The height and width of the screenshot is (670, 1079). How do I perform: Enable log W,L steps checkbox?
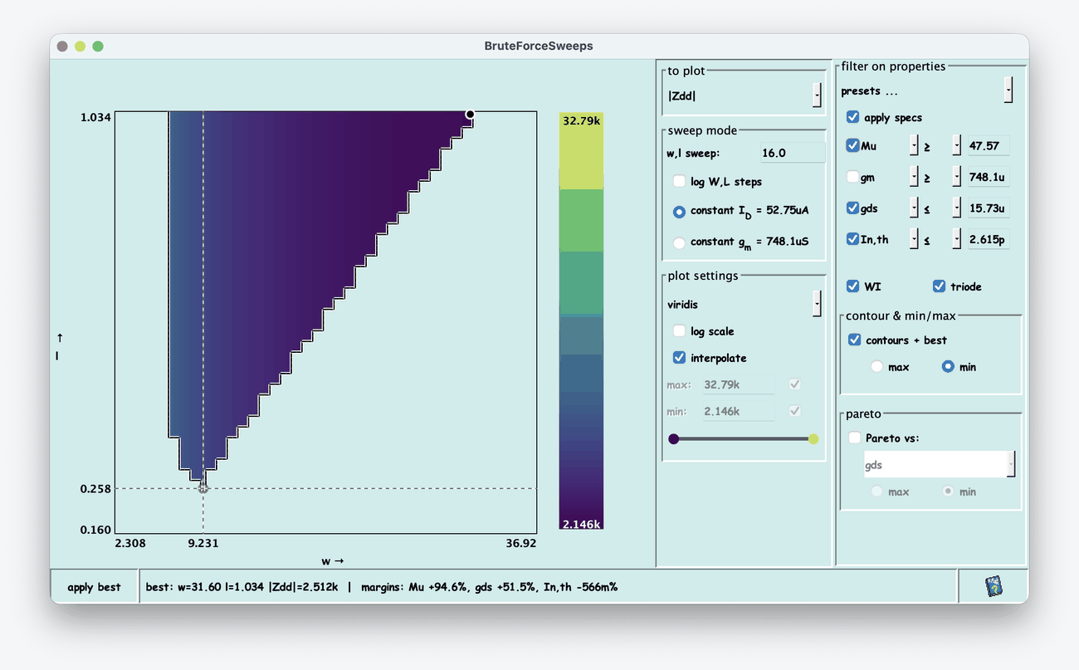pos(679,181)
